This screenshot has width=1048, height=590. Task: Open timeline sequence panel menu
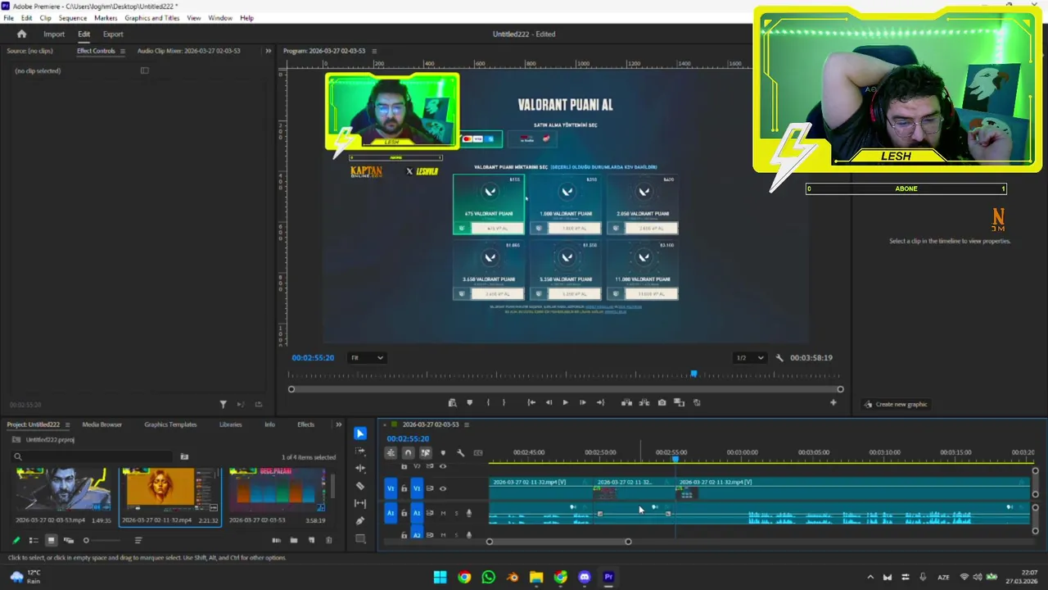tap(468, 424)
